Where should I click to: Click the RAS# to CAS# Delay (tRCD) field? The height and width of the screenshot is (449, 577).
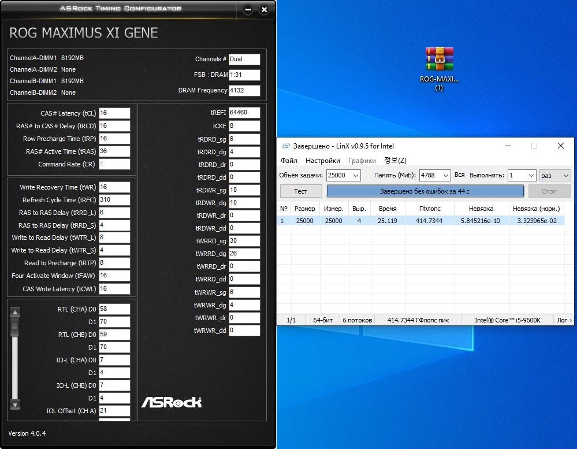click(x=114, y=126)
